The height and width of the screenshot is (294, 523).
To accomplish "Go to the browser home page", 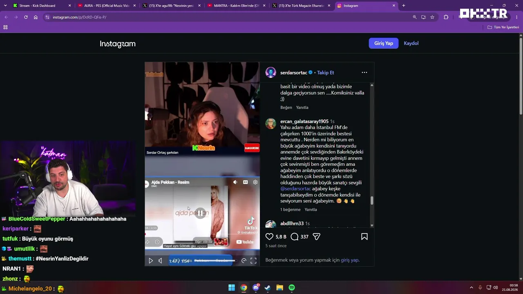I will 36,17.
